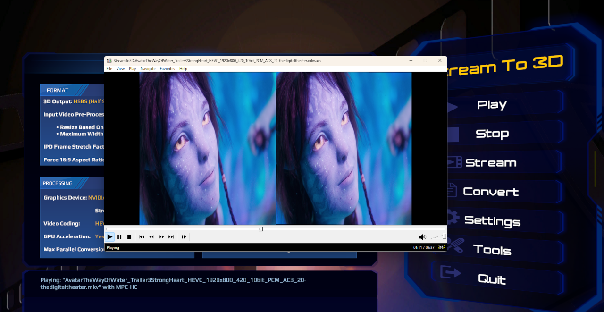This screenshot has height=312, width=604.
Task: Close the MPC-HC window
Action: 440,61
